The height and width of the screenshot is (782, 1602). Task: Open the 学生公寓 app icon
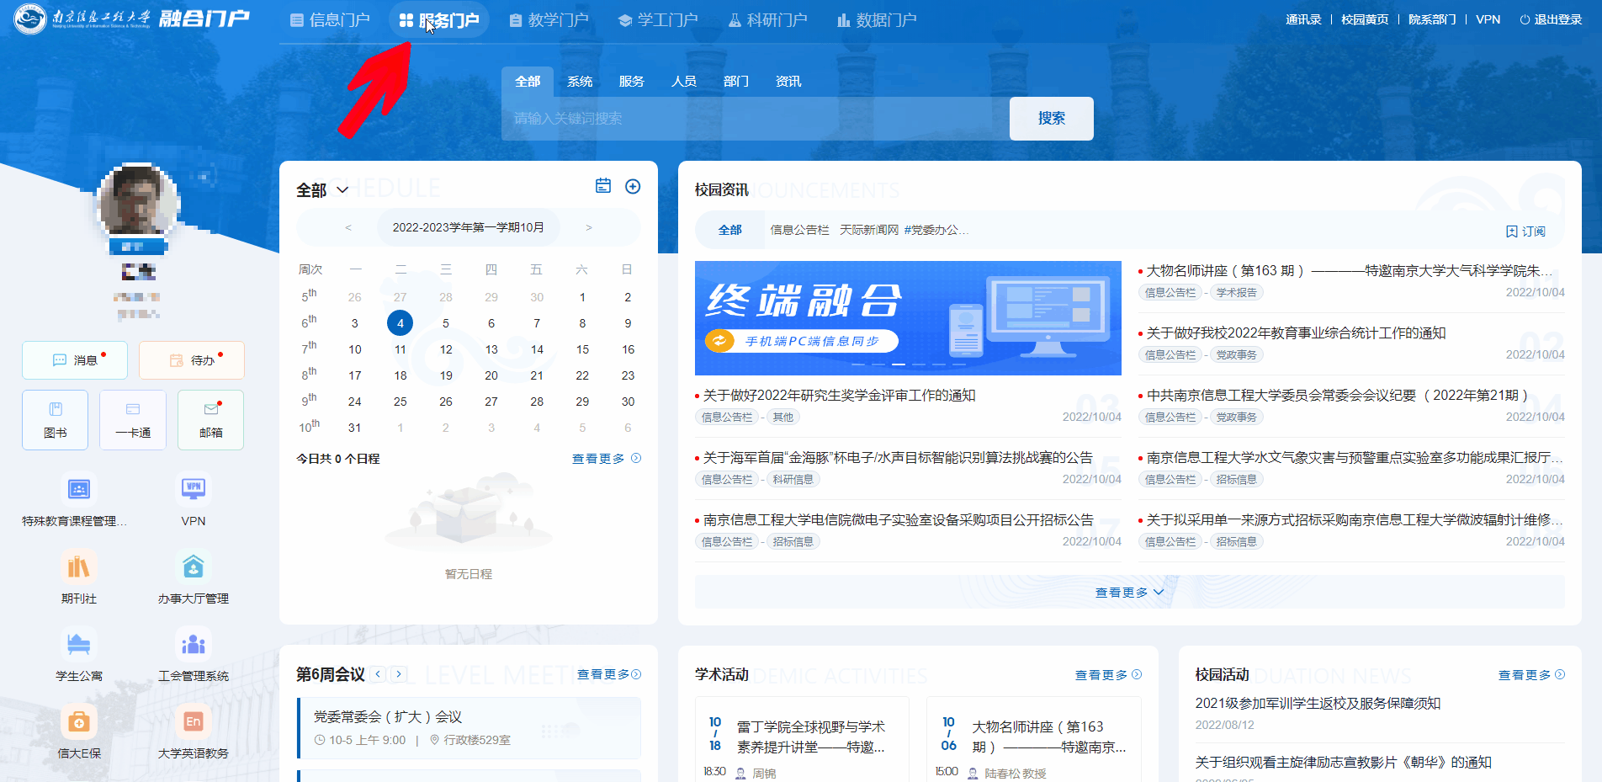pos(78,645)
